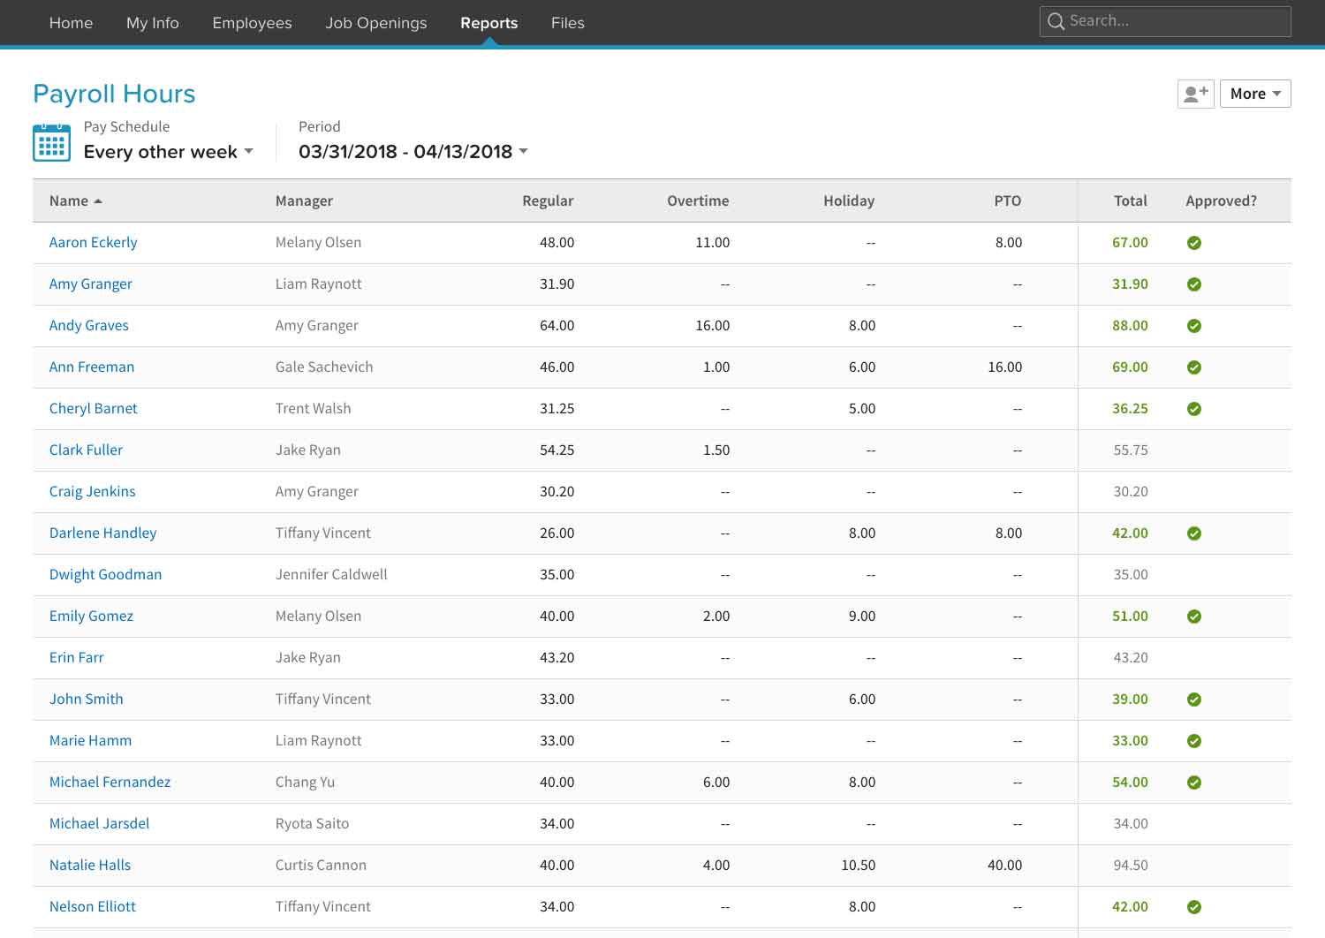Open the My Info tab
The height and width of the screenshot is (938, 1325).
pyautogui.click(x=153, y=23)
